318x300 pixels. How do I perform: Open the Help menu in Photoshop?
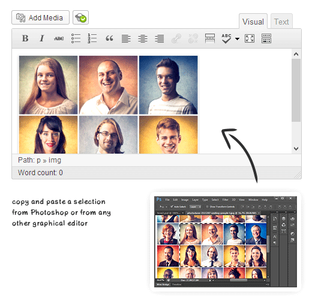(x=265, y=200)
